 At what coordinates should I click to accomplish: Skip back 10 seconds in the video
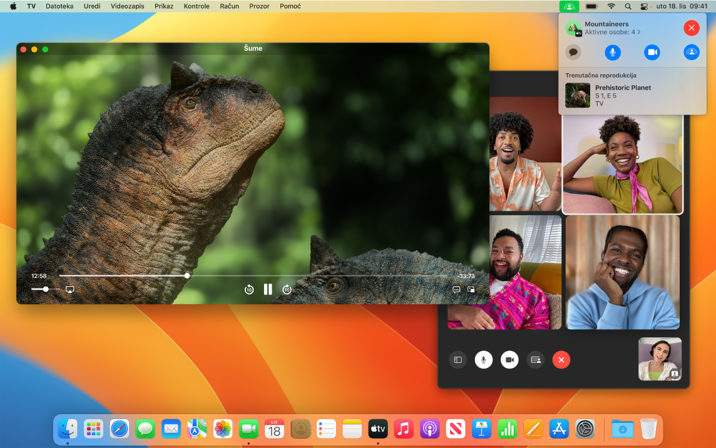point(248,288)
